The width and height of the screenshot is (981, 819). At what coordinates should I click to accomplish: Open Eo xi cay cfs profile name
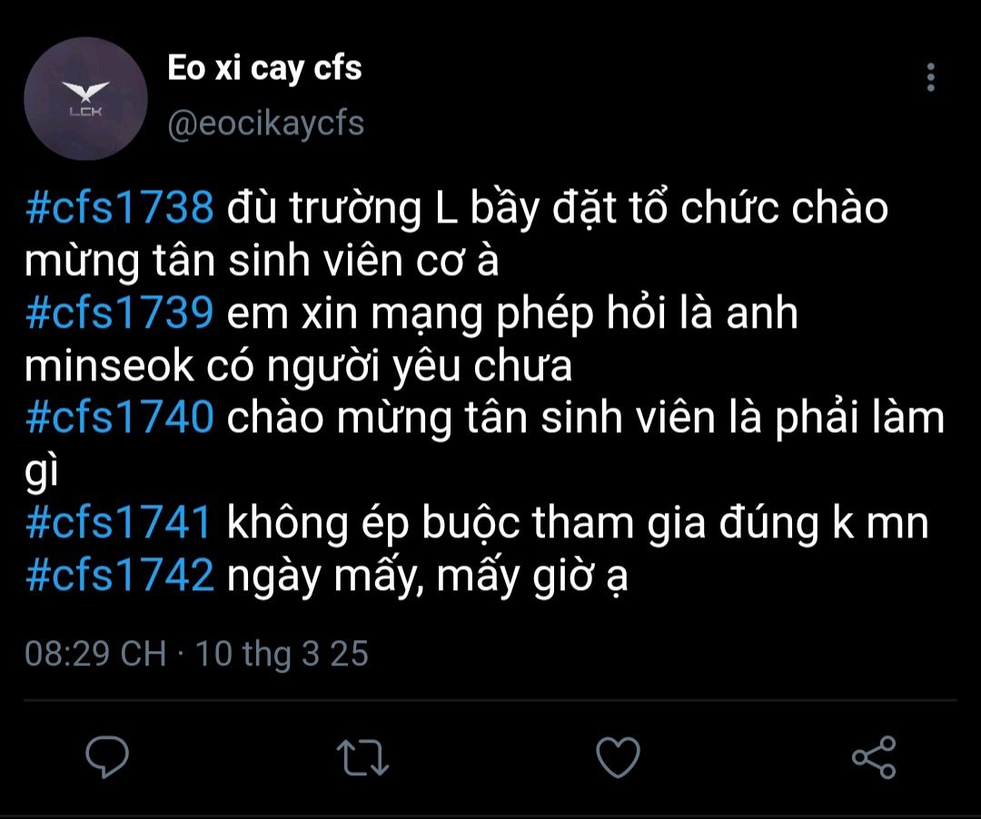pos(264,68)
